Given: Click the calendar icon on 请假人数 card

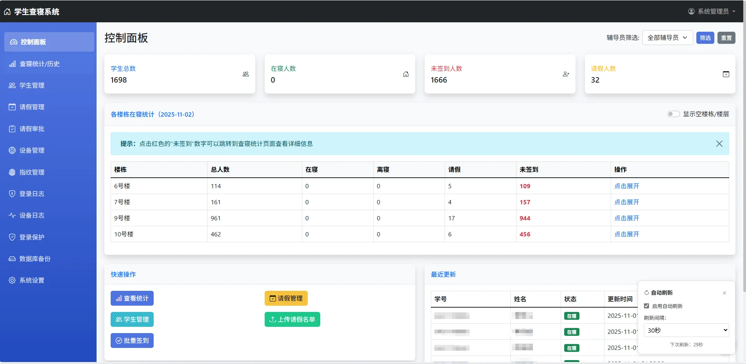Looking at the screenshot, I should click(726, 74).
